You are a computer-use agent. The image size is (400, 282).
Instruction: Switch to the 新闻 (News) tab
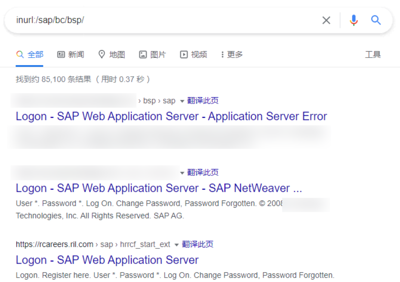click(71, 54)
